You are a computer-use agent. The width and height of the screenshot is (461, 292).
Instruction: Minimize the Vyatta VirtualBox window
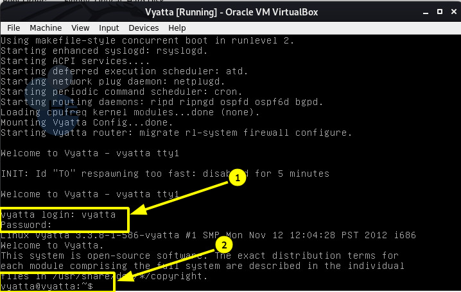point(426,12)
